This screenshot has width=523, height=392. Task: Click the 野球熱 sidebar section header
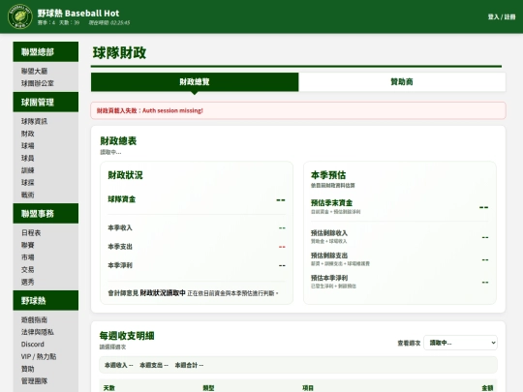click(46, 301)
